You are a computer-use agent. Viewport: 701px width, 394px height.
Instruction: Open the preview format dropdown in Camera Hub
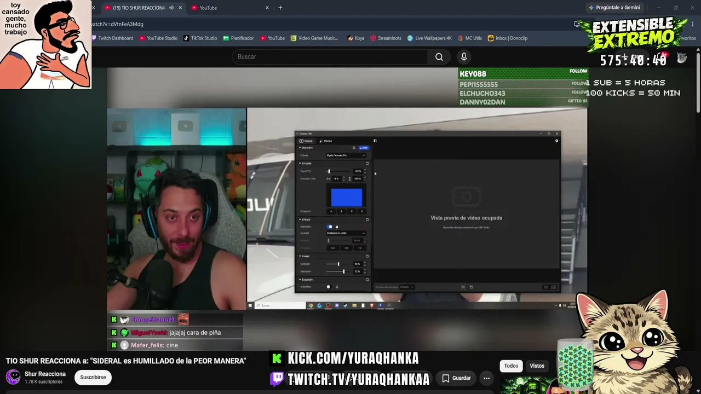407,287
